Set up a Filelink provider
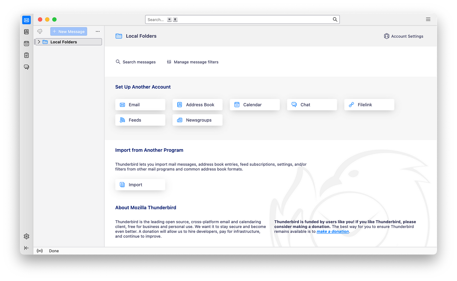 (369, 105)
